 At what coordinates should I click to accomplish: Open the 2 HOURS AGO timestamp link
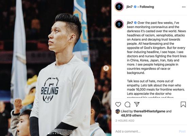coord(125,121)
